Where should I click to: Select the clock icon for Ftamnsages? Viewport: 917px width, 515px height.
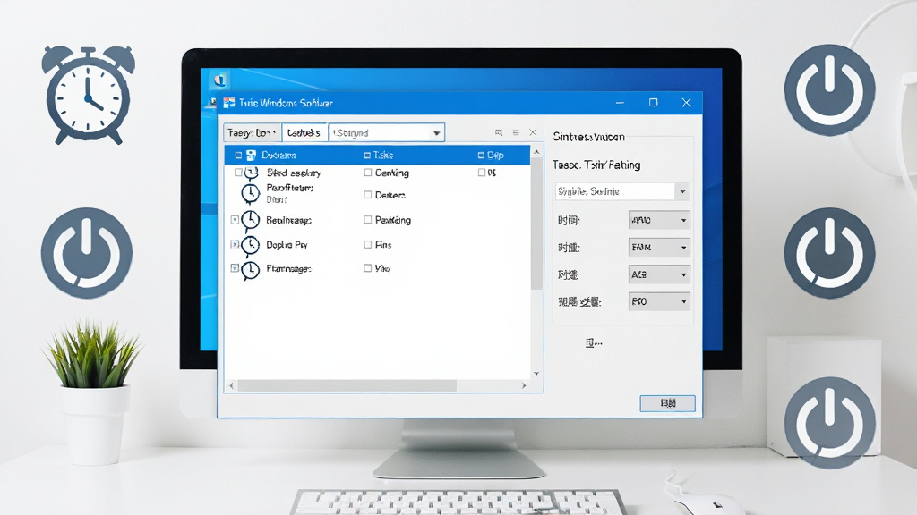(251, 270)
